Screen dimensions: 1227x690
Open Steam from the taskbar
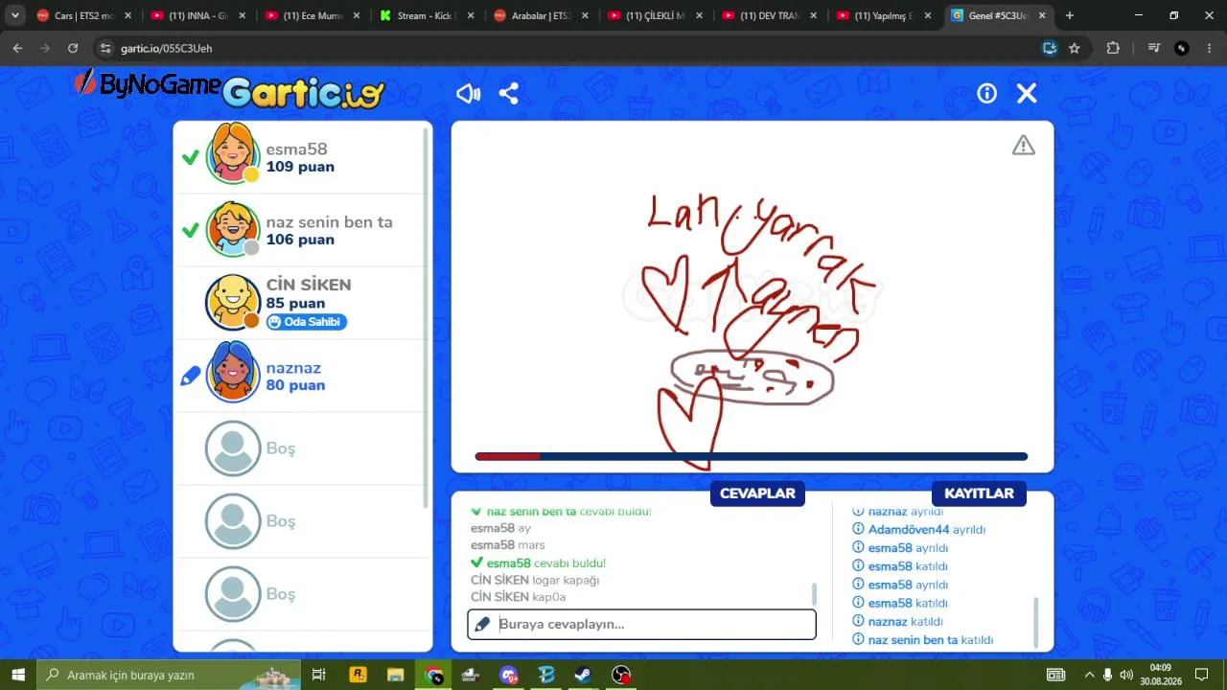[583, 675]
